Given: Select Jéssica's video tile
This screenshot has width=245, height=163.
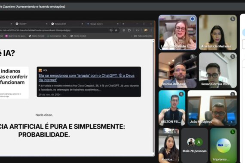Looking at the screenshot, I should pos(169,145).
